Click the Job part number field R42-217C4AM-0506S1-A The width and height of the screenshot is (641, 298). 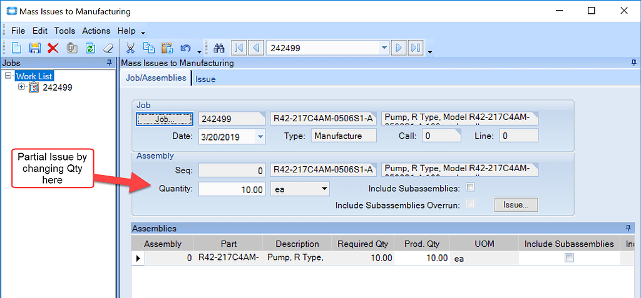click(x=324, y=119)
